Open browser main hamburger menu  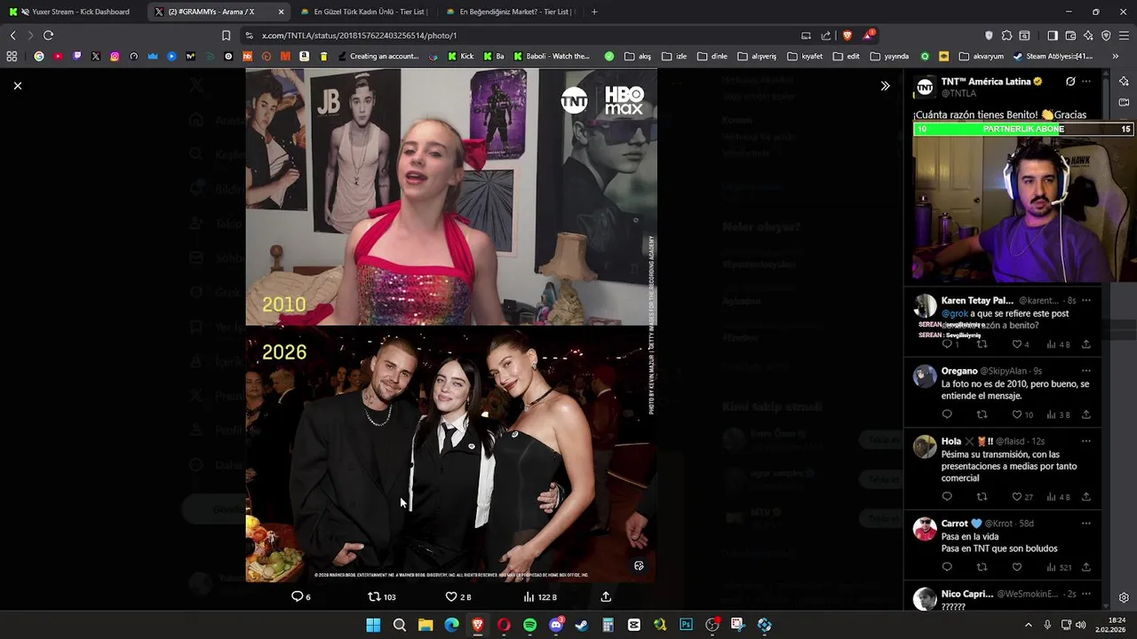[1124, 35]
